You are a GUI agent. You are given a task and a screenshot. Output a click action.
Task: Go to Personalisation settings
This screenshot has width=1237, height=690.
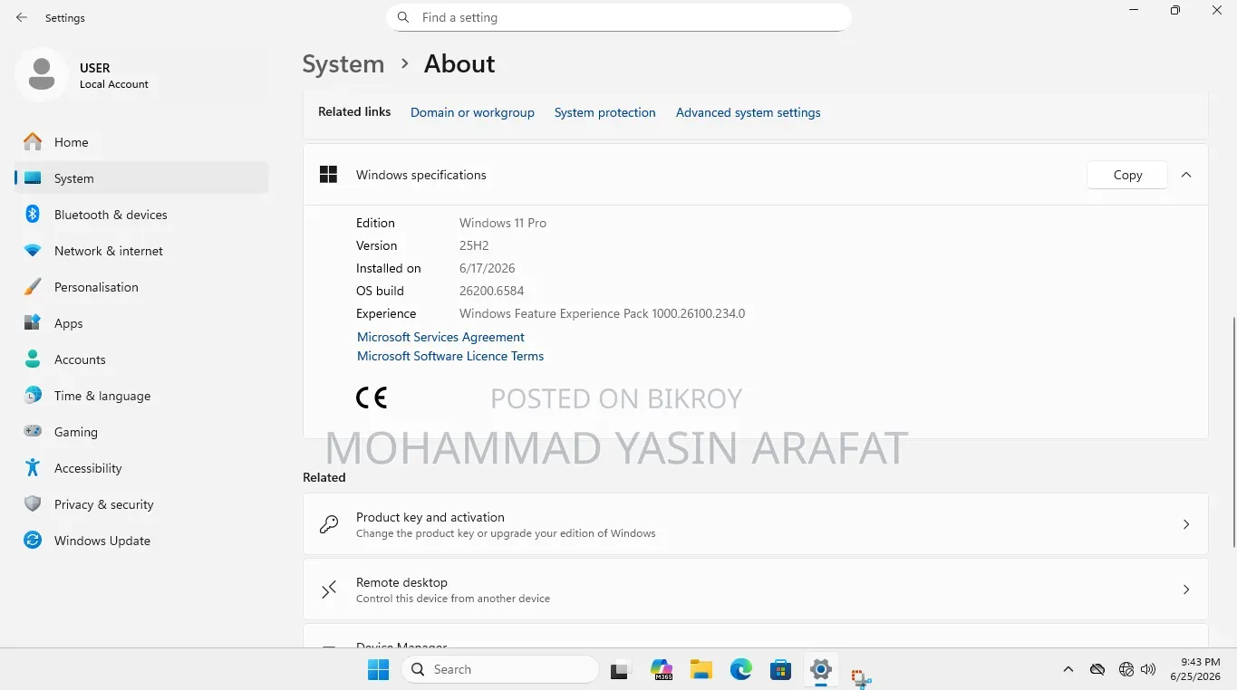point(141,287)
